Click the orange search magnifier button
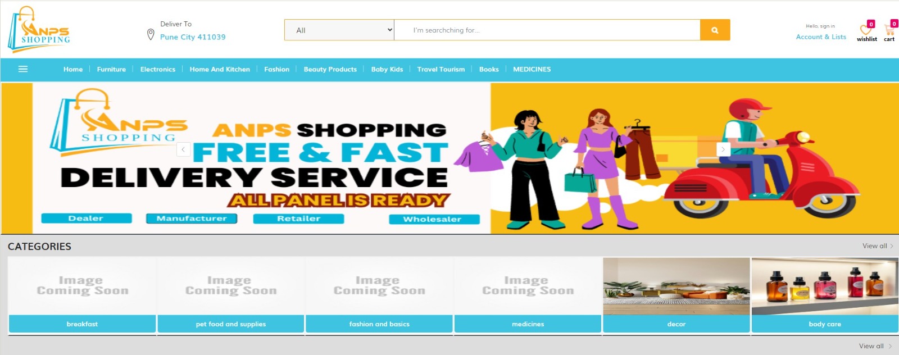Viewport: 899px width, 355px height. pos(715,30)
